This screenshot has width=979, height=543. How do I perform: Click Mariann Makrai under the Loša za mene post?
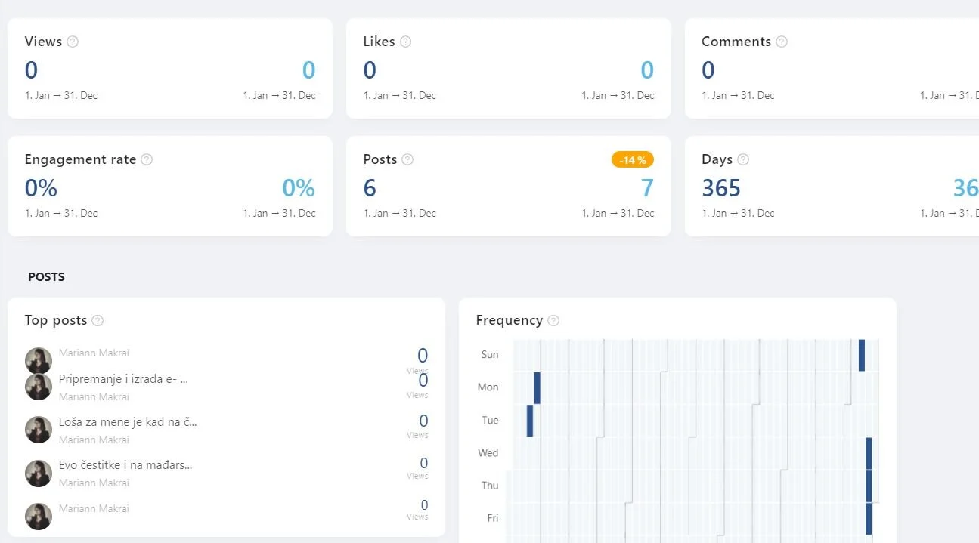(x=94, y=440)
